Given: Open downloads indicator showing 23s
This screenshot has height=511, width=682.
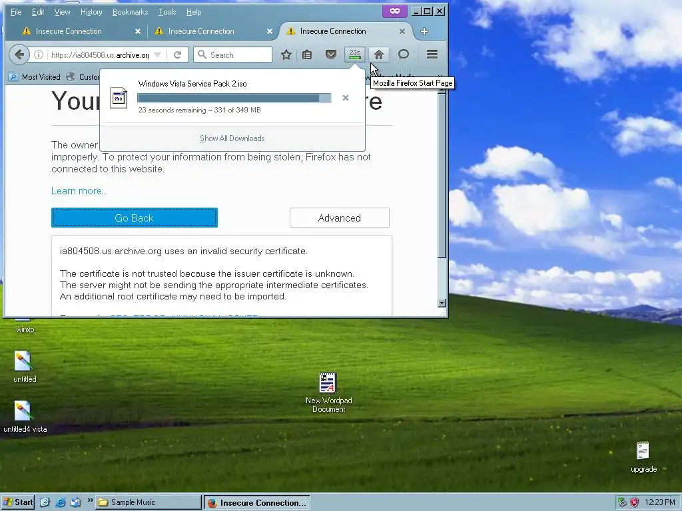Looking at the screenshot, I should [355, 55].
